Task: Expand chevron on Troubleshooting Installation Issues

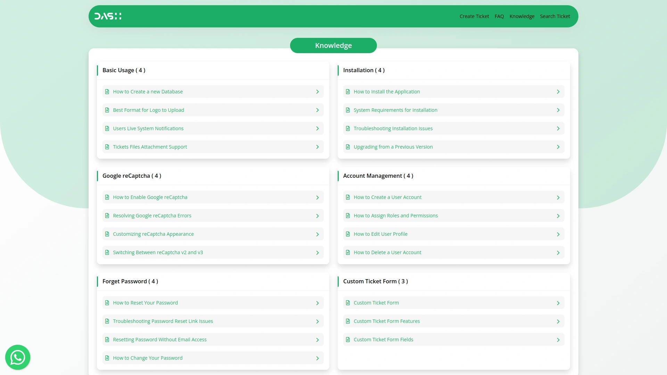Action: pyautogui.click(x=558, y=128)
